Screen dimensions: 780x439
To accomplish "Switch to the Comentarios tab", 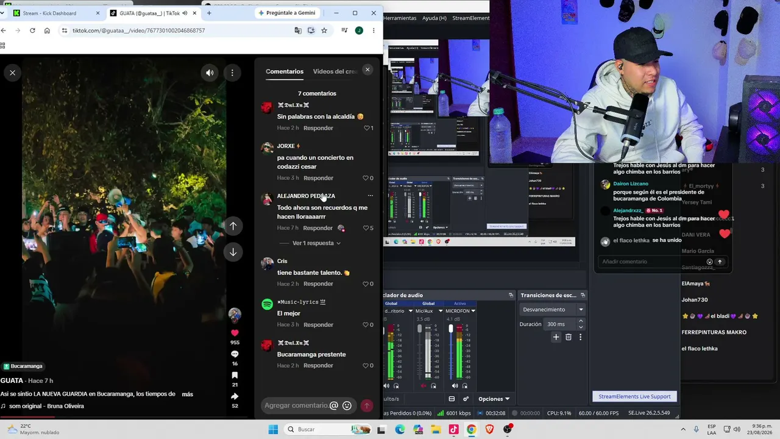I will click(285, 71).
